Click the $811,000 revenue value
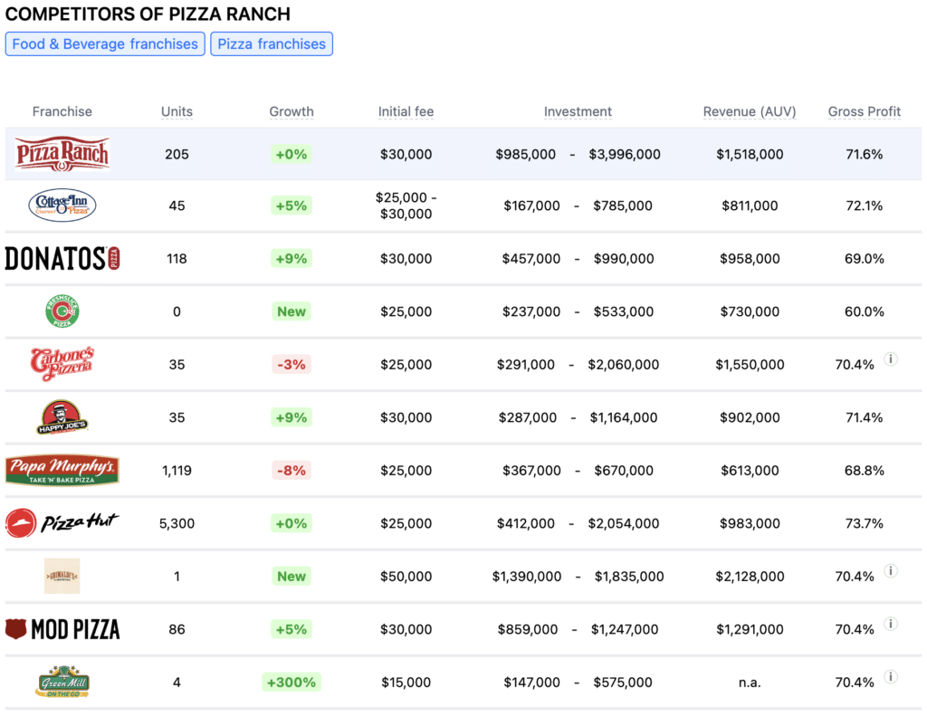The image size is (927, 716). coord(750,205)
